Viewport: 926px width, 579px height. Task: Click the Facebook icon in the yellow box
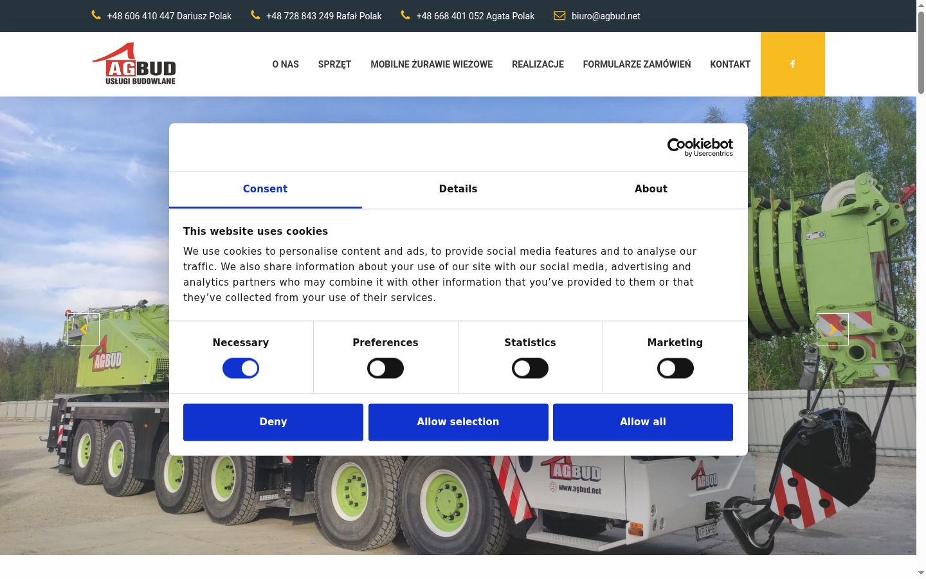[x=792, y=64]
